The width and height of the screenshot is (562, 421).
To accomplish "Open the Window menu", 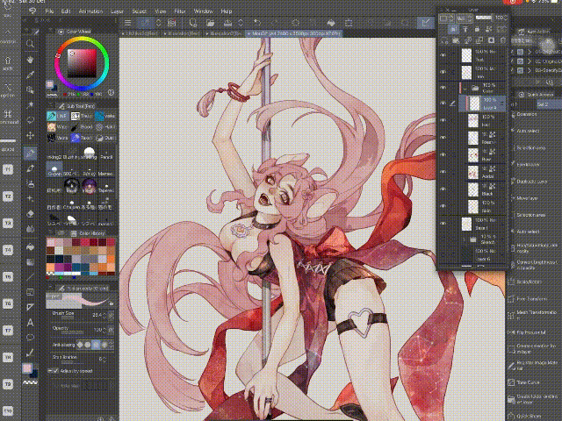I will click(203, 11).
